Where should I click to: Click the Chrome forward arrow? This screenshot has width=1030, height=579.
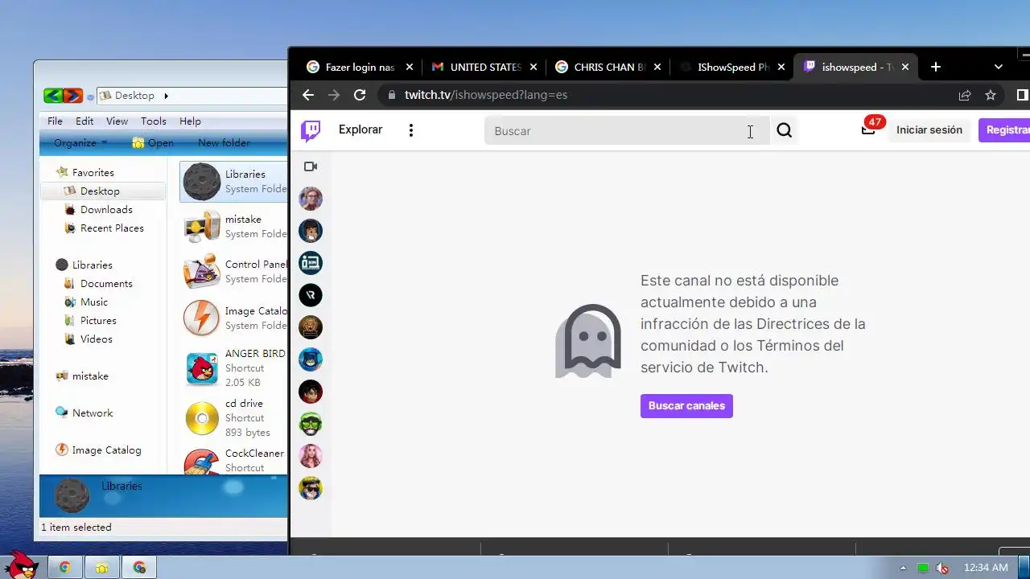tap(334, 95)
